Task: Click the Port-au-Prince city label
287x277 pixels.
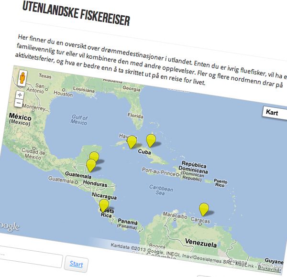Action: (159, 172)
